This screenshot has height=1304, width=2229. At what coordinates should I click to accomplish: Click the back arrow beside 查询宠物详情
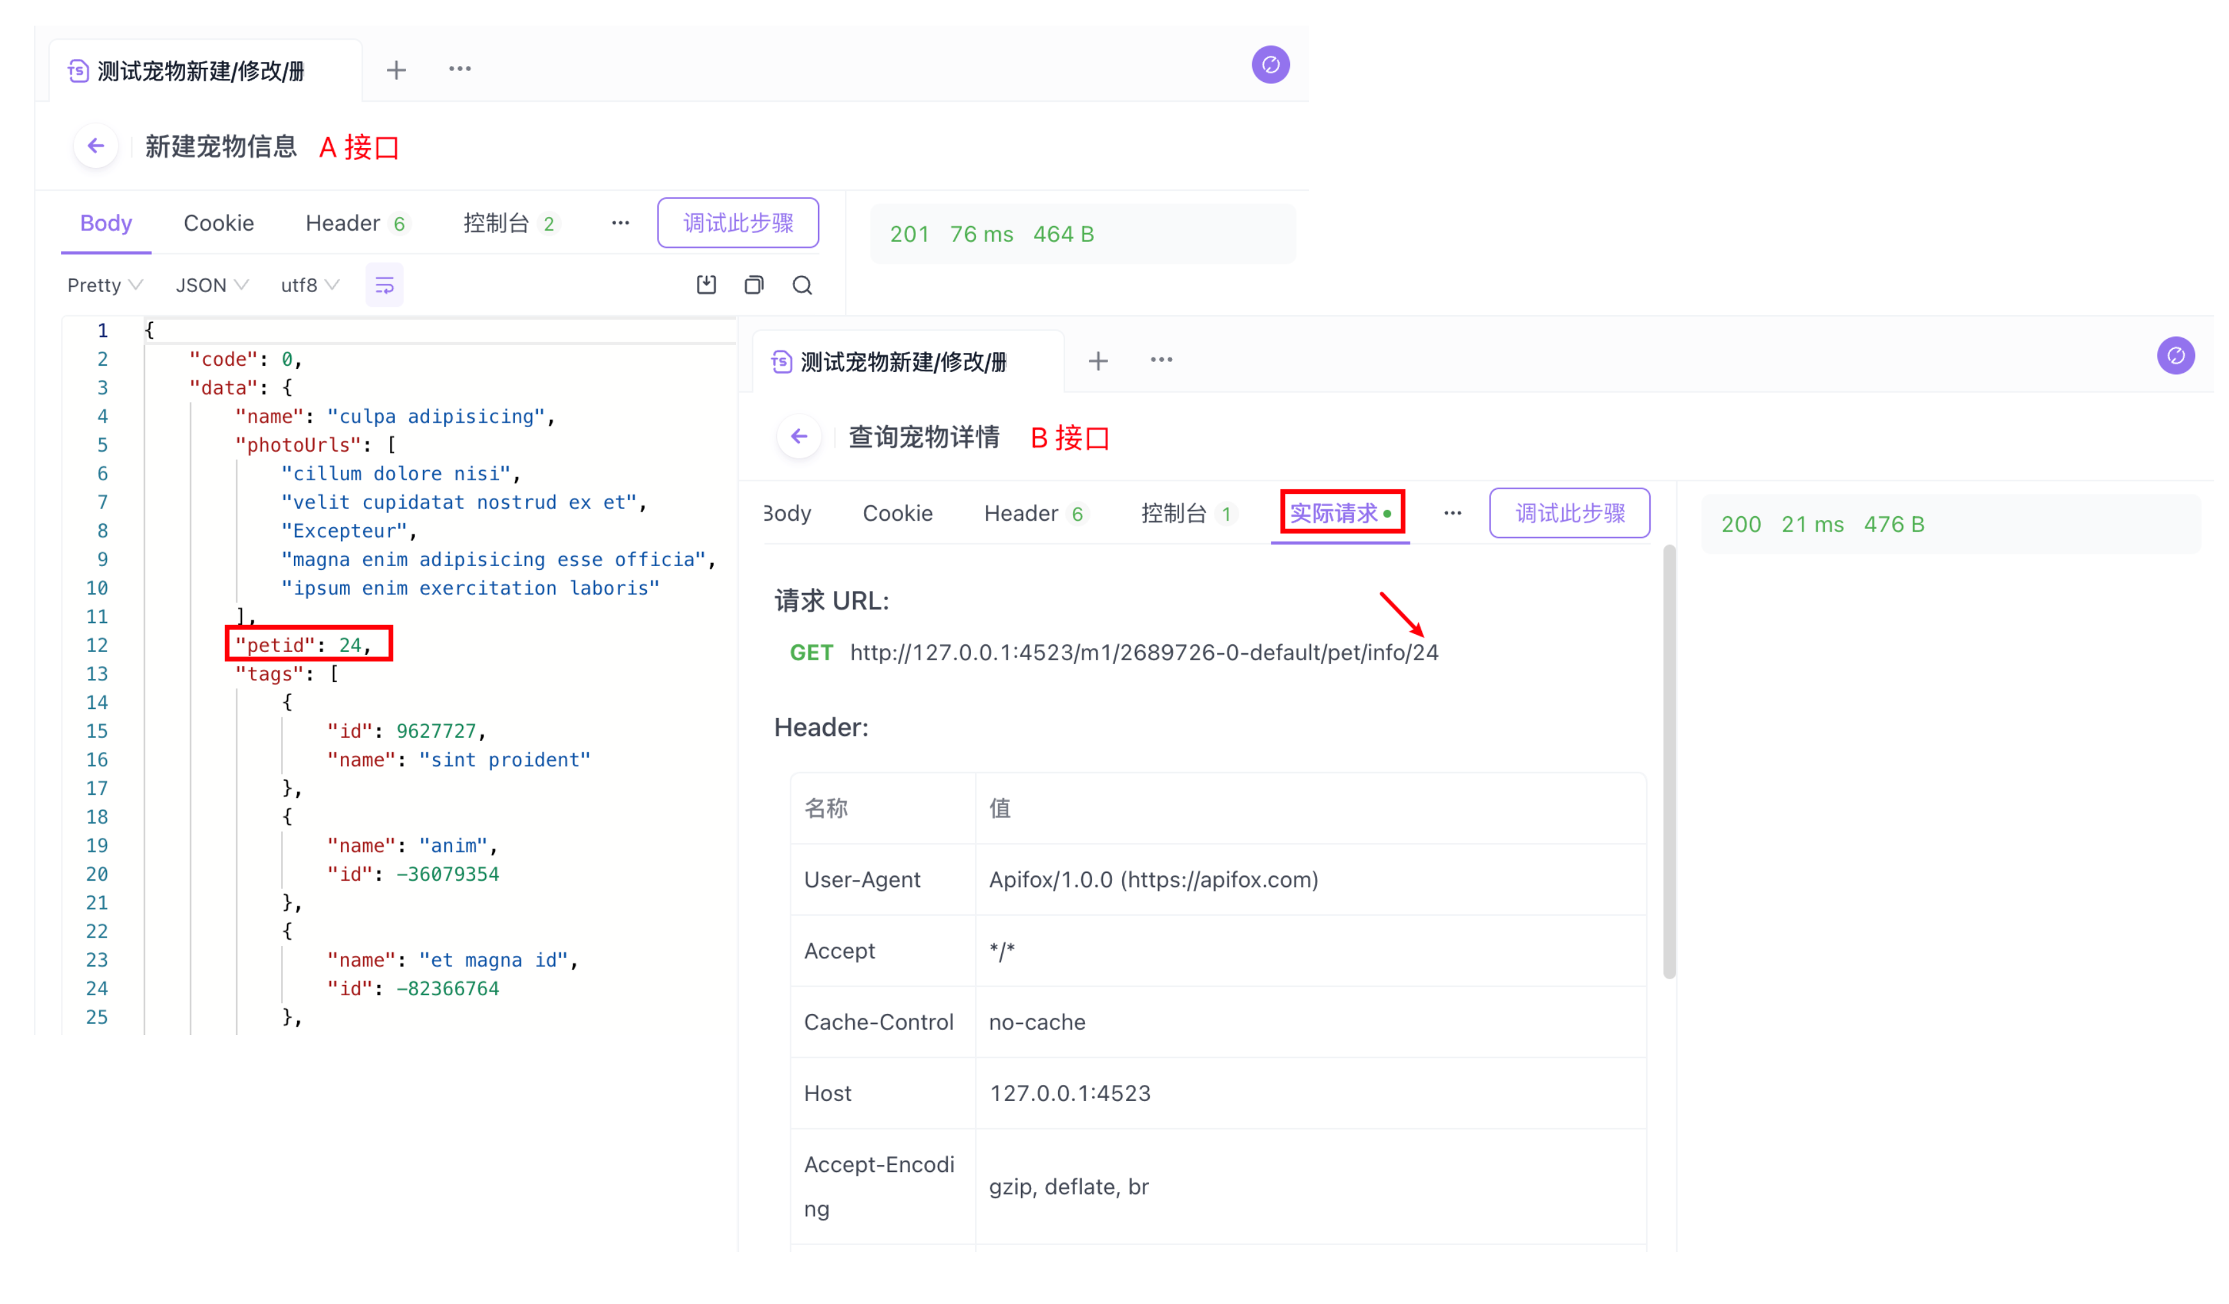[799, 436]
